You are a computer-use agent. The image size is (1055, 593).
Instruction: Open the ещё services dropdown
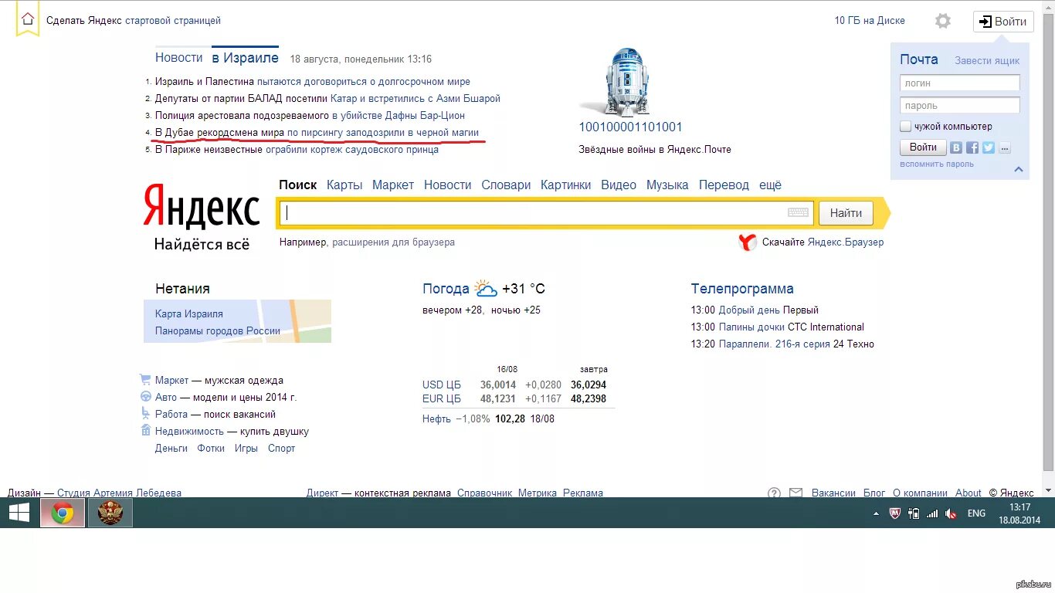(770, 185)
